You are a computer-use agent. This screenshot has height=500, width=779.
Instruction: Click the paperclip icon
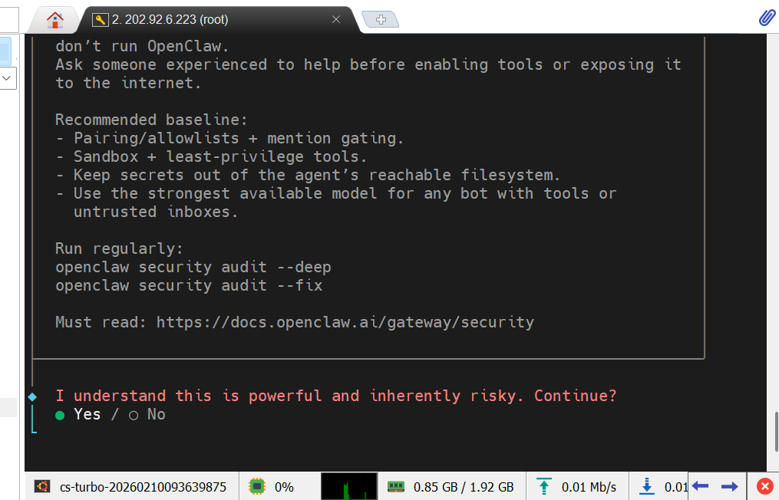click(767, 18)
